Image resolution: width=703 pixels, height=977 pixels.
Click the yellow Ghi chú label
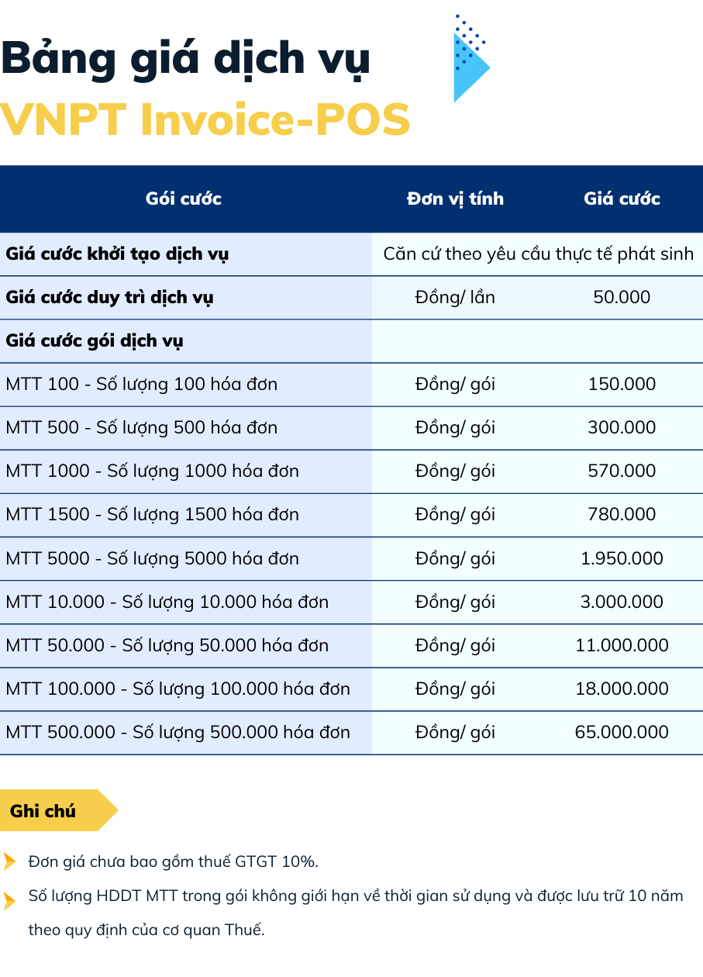tap(47, 811)
